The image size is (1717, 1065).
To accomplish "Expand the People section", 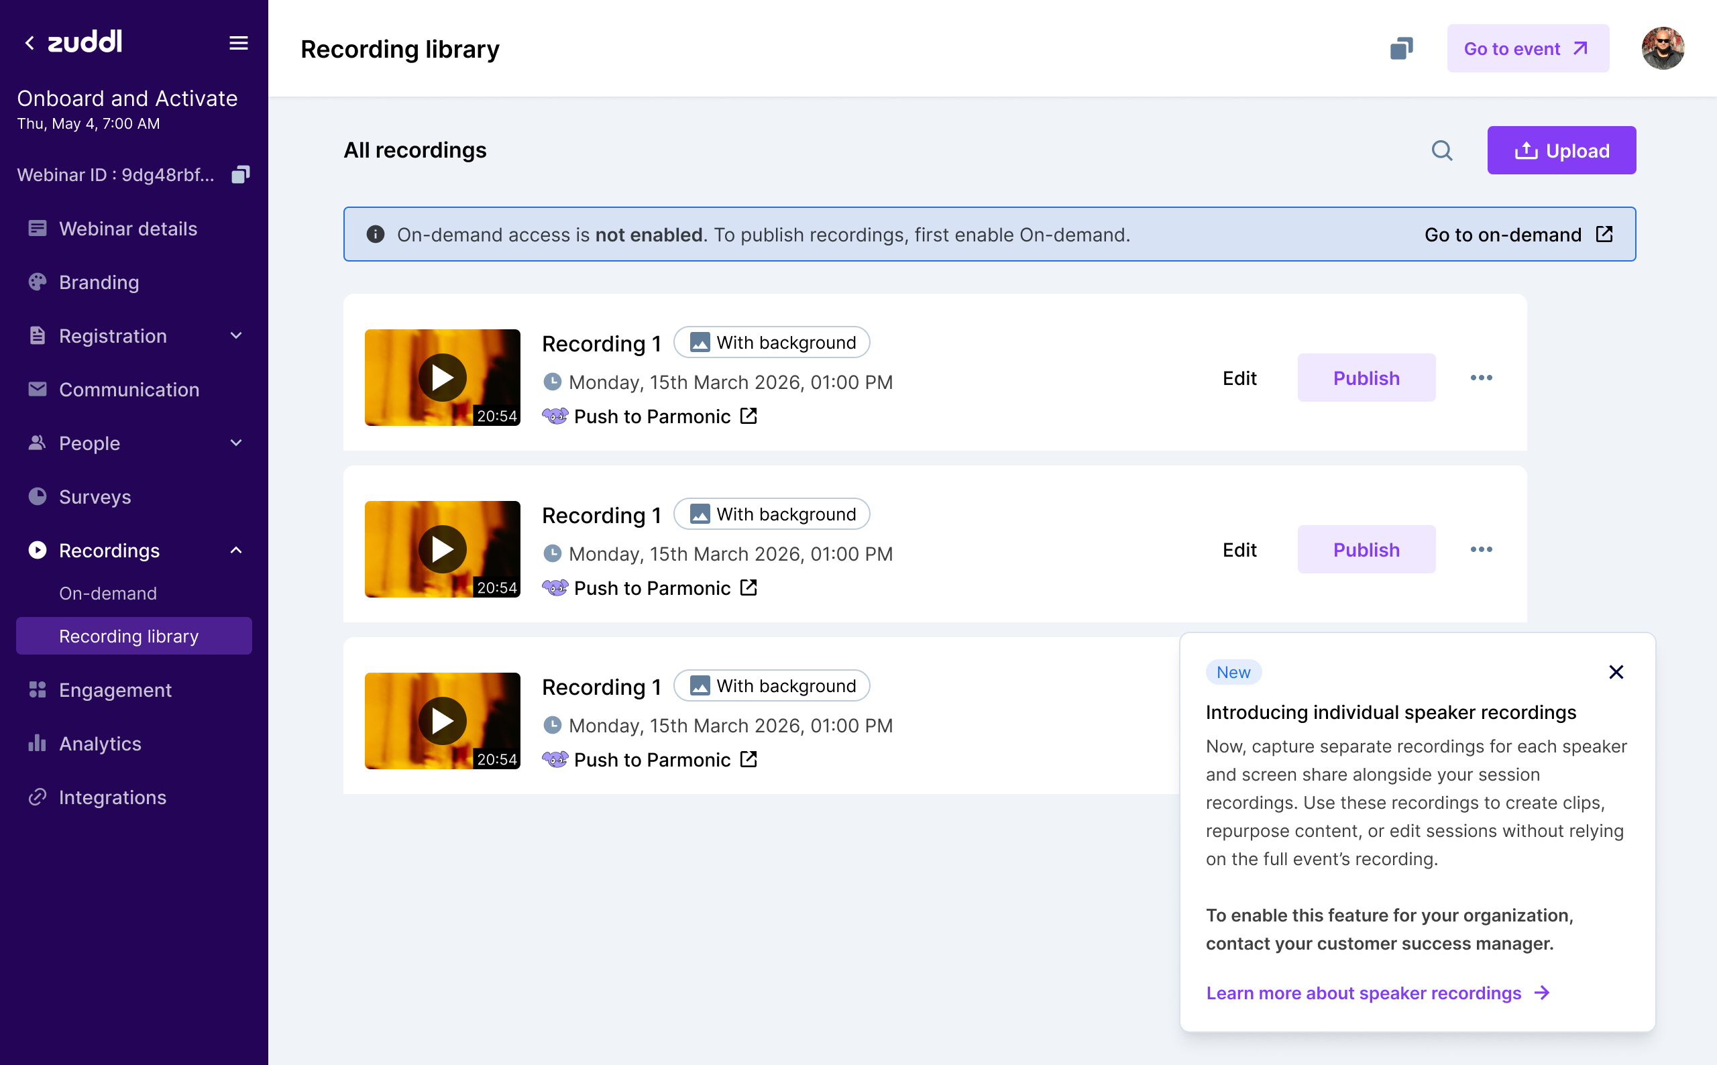I will click(x=235, y=443).
